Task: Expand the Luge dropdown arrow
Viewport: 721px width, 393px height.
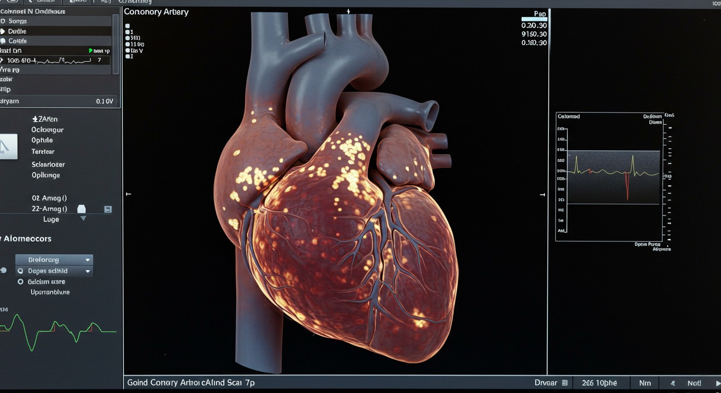Action: pos(83,219)
